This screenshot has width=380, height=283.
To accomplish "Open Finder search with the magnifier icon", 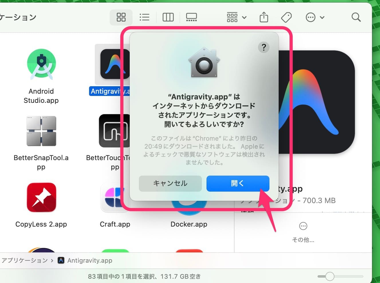I will pos(356,17).
